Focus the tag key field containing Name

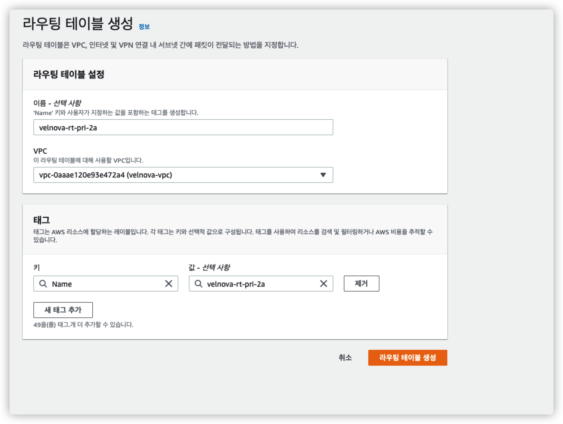(x=106, y=284)
